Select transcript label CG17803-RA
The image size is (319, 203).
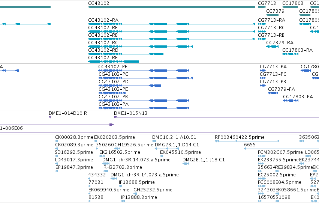297,50
